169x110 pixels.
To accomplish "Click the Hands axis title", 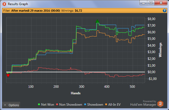I will 76,93.
